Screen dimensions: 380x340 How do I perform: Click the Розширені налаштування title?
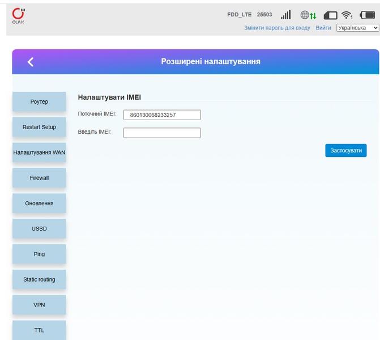211,62
